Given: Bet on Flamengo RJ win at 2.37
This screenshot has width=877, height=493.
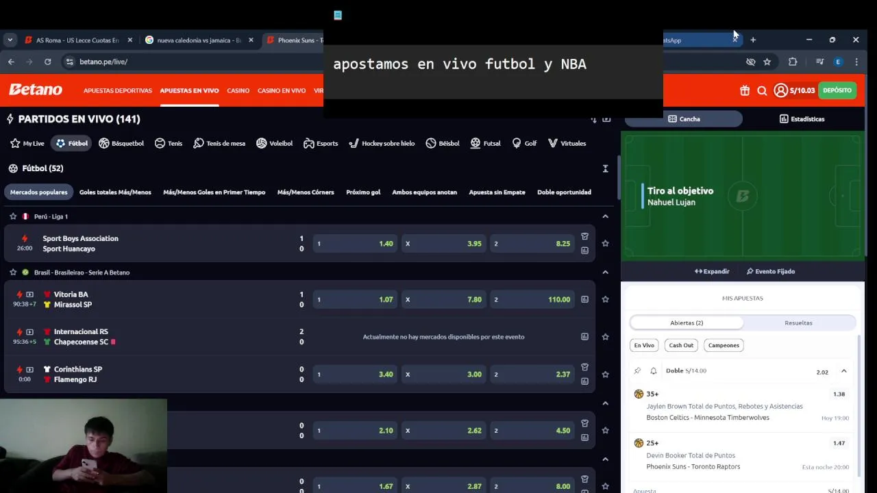Looking at the screenshot, I should [532, 375].
